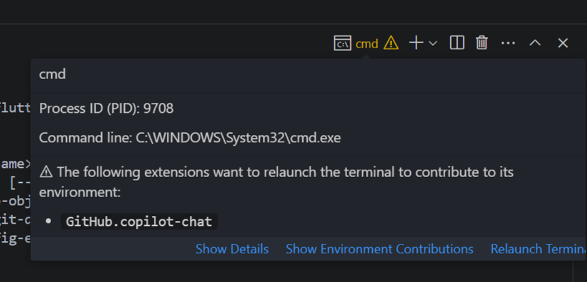Expand the launch profile dropdown chevron
The width and height of the screenshot is (587, 282).
pos(432,44)
